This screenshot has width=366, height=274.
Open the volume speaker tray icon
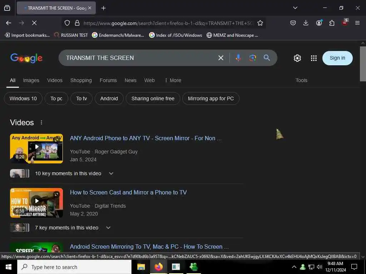320,267
